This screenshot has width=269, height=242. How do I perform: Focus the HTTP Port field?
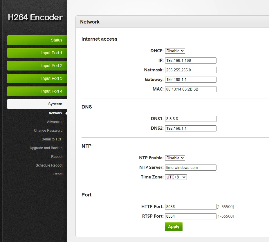click(191, 207)
